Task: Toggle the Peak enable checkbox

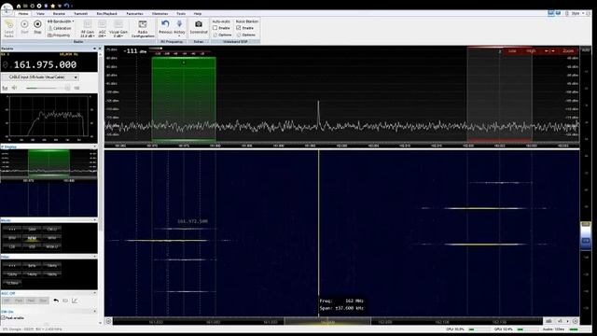Action: click(3, 317)
